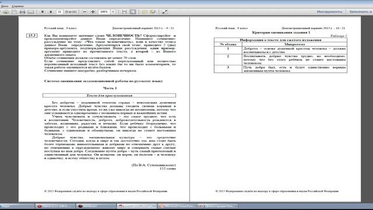Image resolution: width=373 pixels, height=210 pixels.
Task: Zoom in with the plus icon
Action: tap(93, 12)
